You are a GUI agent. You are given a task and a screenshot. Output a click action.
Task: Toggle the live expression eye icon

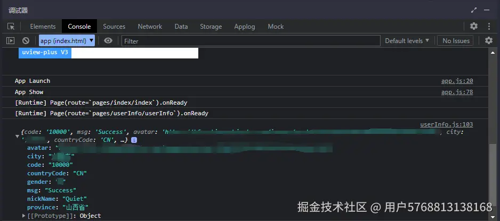click(108, 41)
